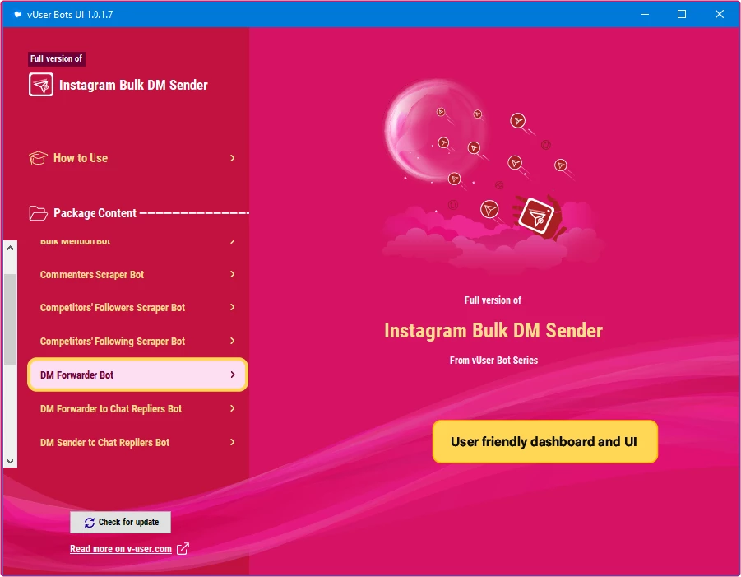Click the Full version of badge in sidebar

pyautogui.click(x=56, y=58)
